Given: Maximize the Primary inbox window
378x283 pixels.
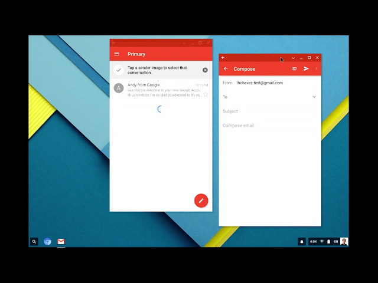Looking at the screenshot, I should coord(200,43).
